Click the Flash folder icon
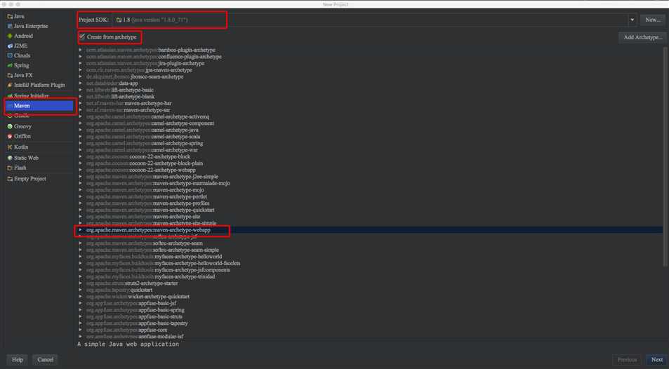The width and height of the screenshot is (669, 369). tap(10, 168)
